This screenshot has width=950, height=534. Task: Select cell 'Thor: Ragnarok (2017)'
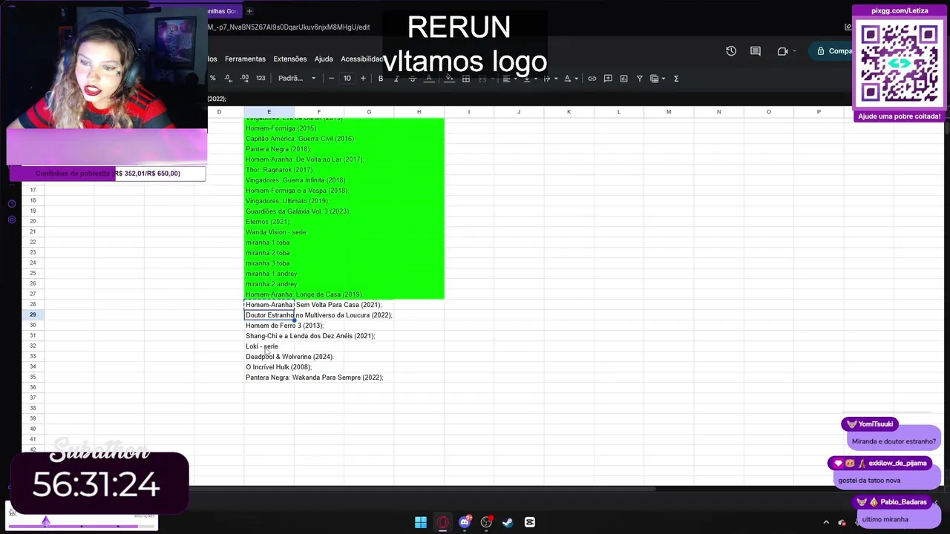(x=280, y=170)
